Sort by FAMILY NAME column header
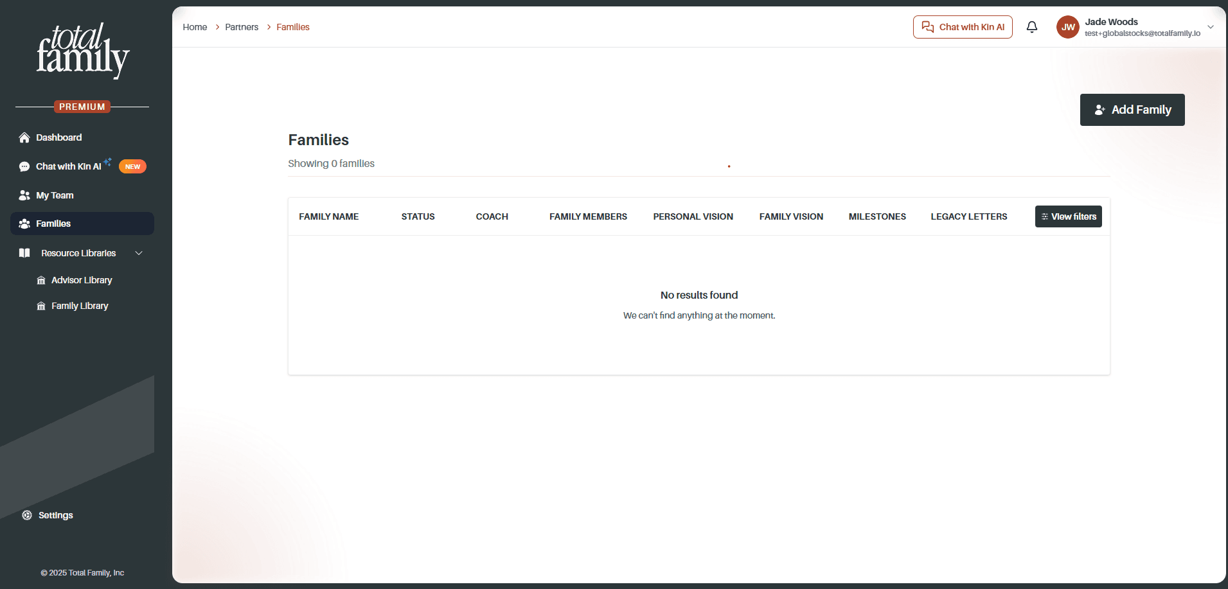This screenshot has height=589, width=1228. (x=329, y=216)
